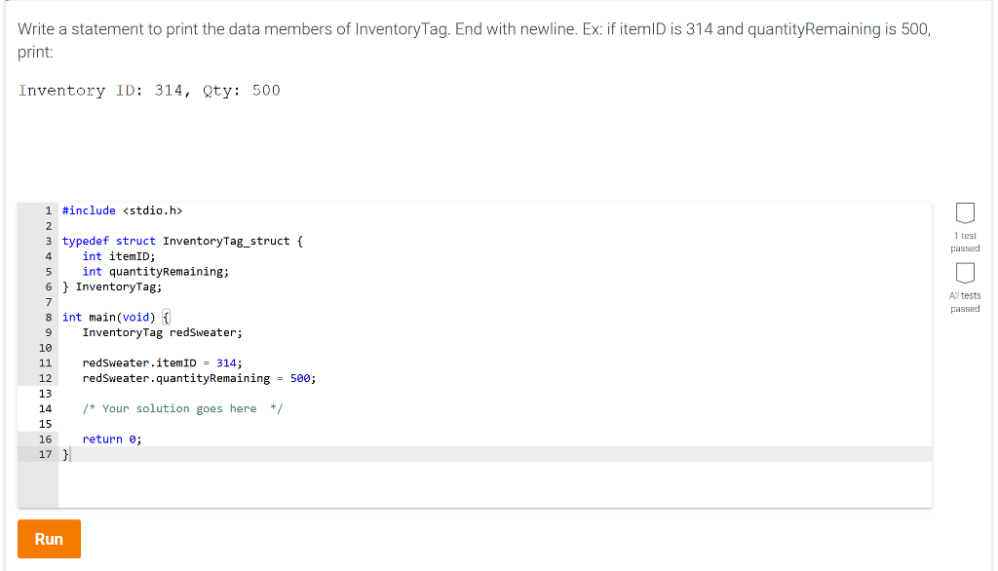The height and width of the screenshot is (571, 998).
Task: Place cursor on the solution comment line 14
Action: point(181,408)
